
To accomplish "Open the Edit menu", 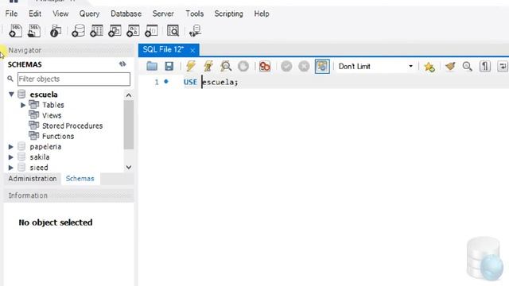I will click(x=35, y=14).
